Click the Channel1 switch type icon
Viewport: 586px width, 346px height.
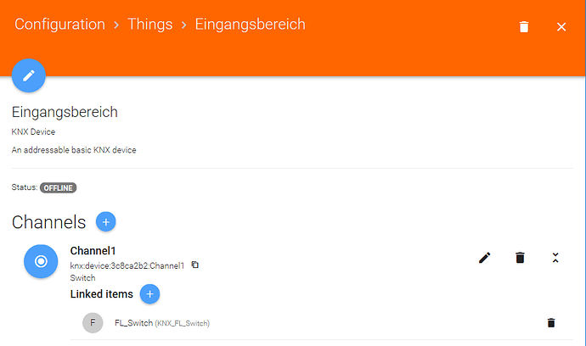click(41, 261)
